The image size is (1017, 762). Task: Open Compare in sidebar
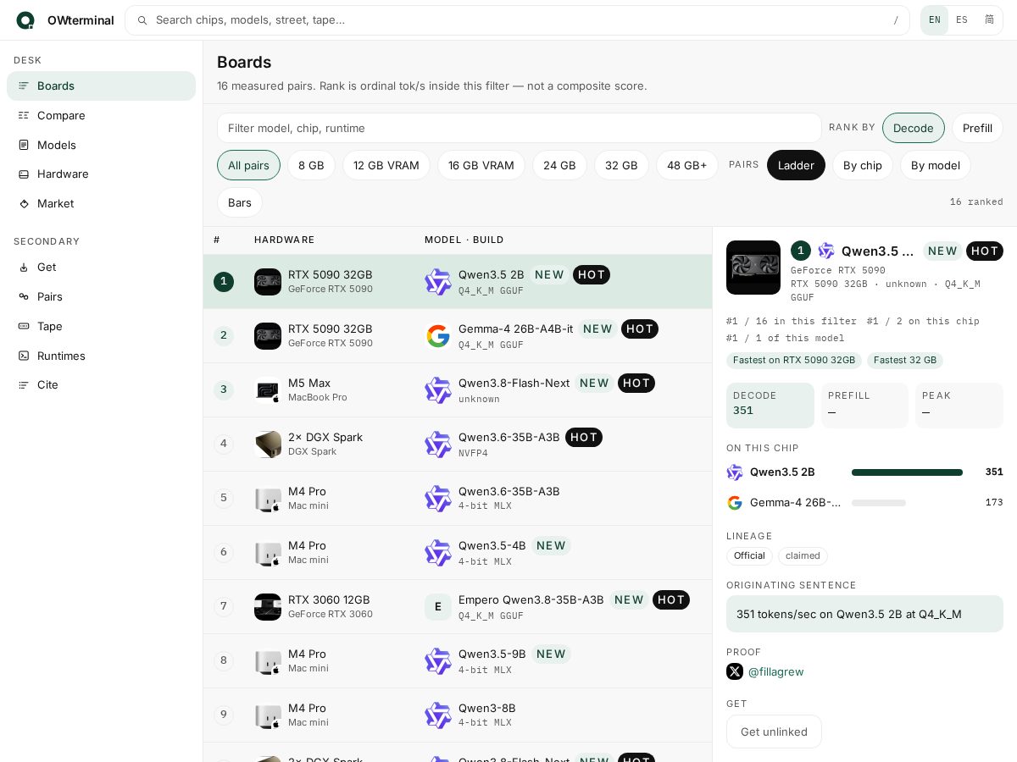[101, 115]
